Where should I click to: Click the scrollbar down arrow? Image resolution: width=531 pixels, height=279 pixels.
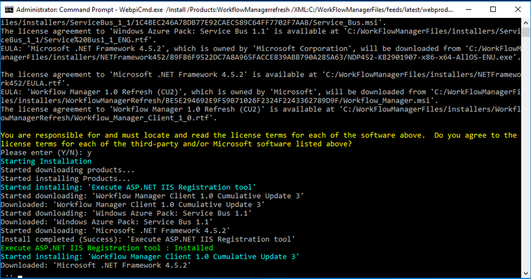[x=526, y=273]
